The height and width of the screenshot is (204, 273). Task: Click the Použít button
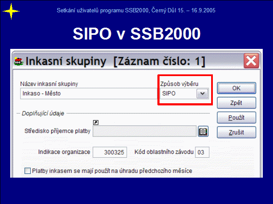tap(236, 118)
